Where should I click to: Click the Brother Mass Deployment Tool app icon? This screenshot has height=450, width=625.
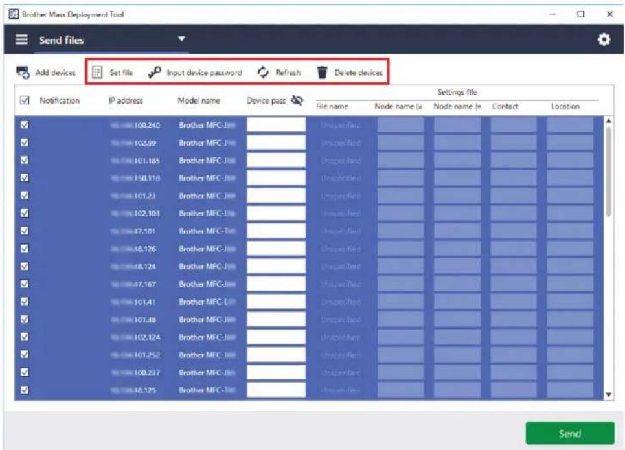click(x=14, y=14)
